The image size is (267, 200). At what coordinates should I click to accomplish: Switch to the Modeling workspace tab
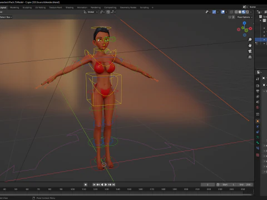pyautogui.click(x=14, y=8)
